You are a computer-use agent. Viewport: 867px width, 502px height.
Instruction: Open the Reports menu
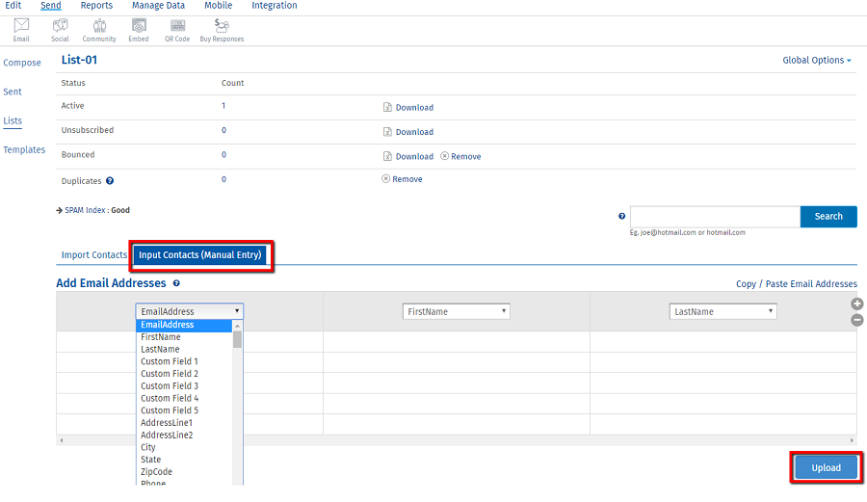click(x=96, y=6)
